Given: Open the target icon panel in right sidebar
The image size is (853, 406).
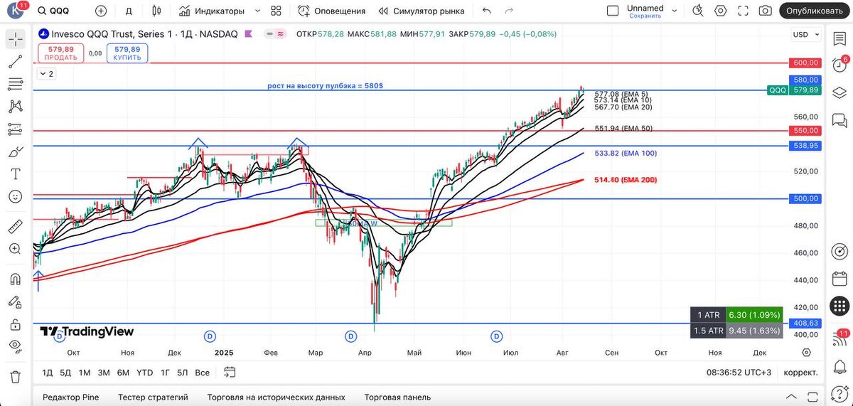Looking at the screenshot, I should point(839,252).
